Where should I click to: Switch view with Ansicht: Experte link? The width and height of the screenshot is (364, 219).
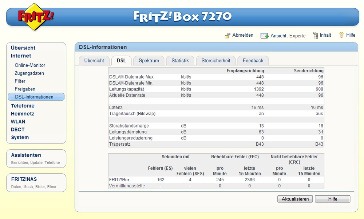click(288, 36)
